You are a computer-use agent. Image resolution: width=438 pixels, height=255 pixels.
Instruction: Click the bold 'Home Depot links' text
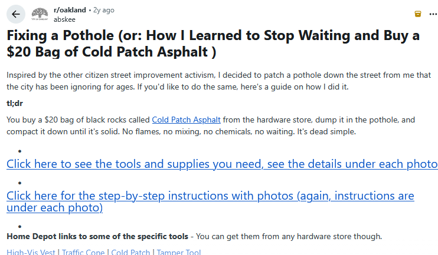pos(97,237)
